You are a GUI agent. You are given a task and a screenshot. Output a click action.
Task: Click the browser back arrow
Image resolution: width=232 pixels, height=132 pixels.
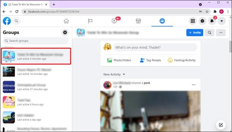pos(4,11)
